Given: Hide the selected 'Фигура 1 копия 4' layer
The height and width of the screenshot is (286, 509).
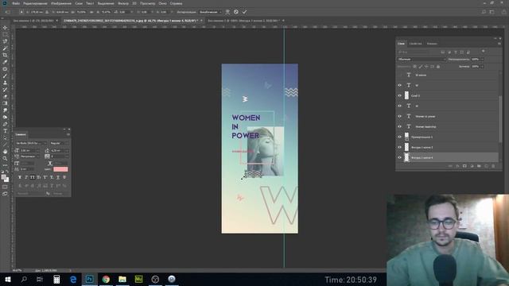Looking at the screenshot, I should coord(399,157).
